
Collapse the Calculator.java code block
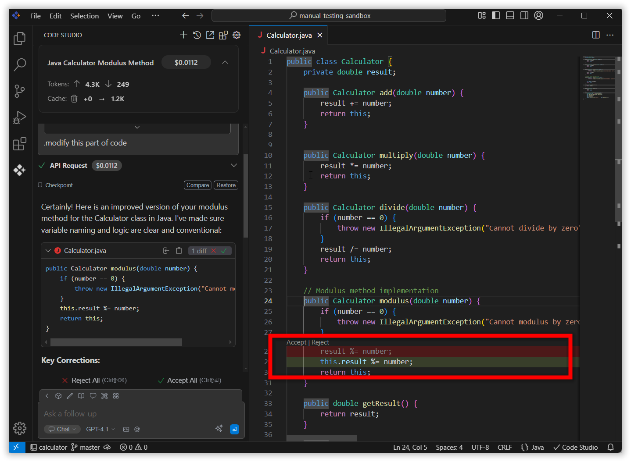[48, 251]
